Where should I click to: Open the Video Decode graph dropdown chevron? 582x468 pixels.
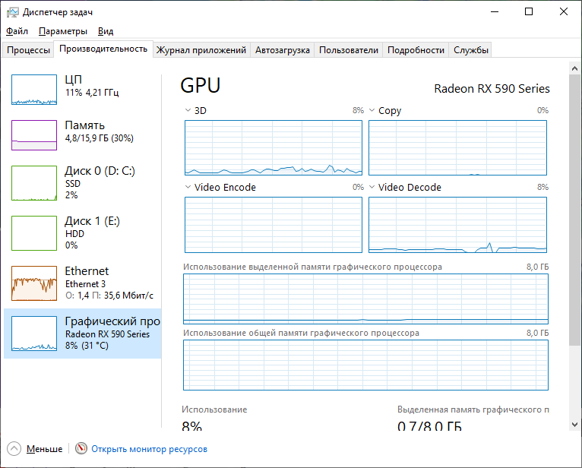372,188
